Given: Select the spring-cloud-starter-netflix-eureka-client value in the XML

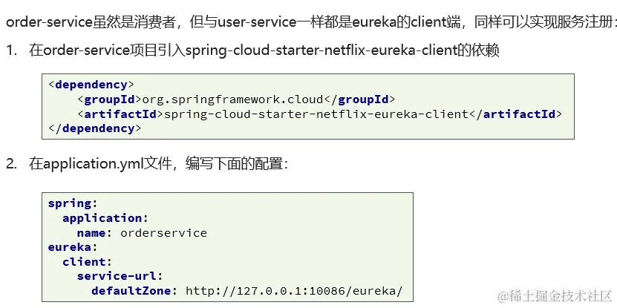Looking at the screenshot, I should (x=316, y=114).
